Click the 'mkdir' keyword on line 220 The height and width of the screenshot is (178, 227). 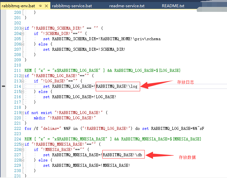coord(39,118)
